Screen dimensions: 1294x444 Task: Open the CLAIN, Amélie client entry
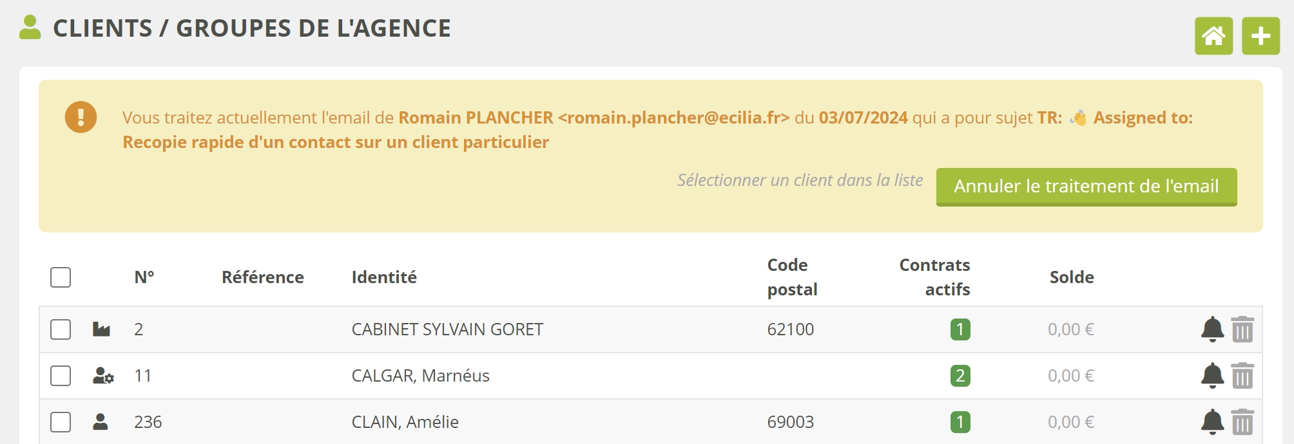point(405,422)
